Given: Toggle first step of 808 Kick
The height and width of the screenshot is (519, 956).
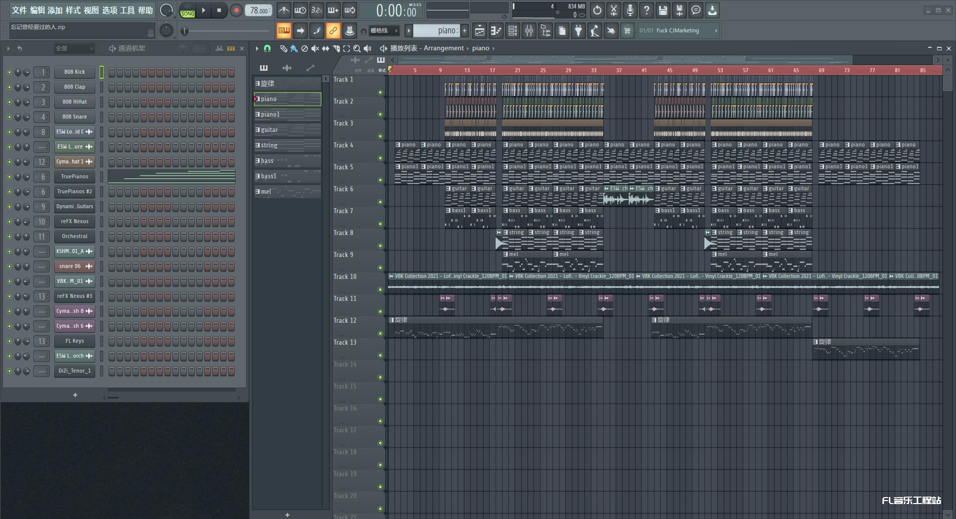Looking at the screenshot, I should click(112, 72).
